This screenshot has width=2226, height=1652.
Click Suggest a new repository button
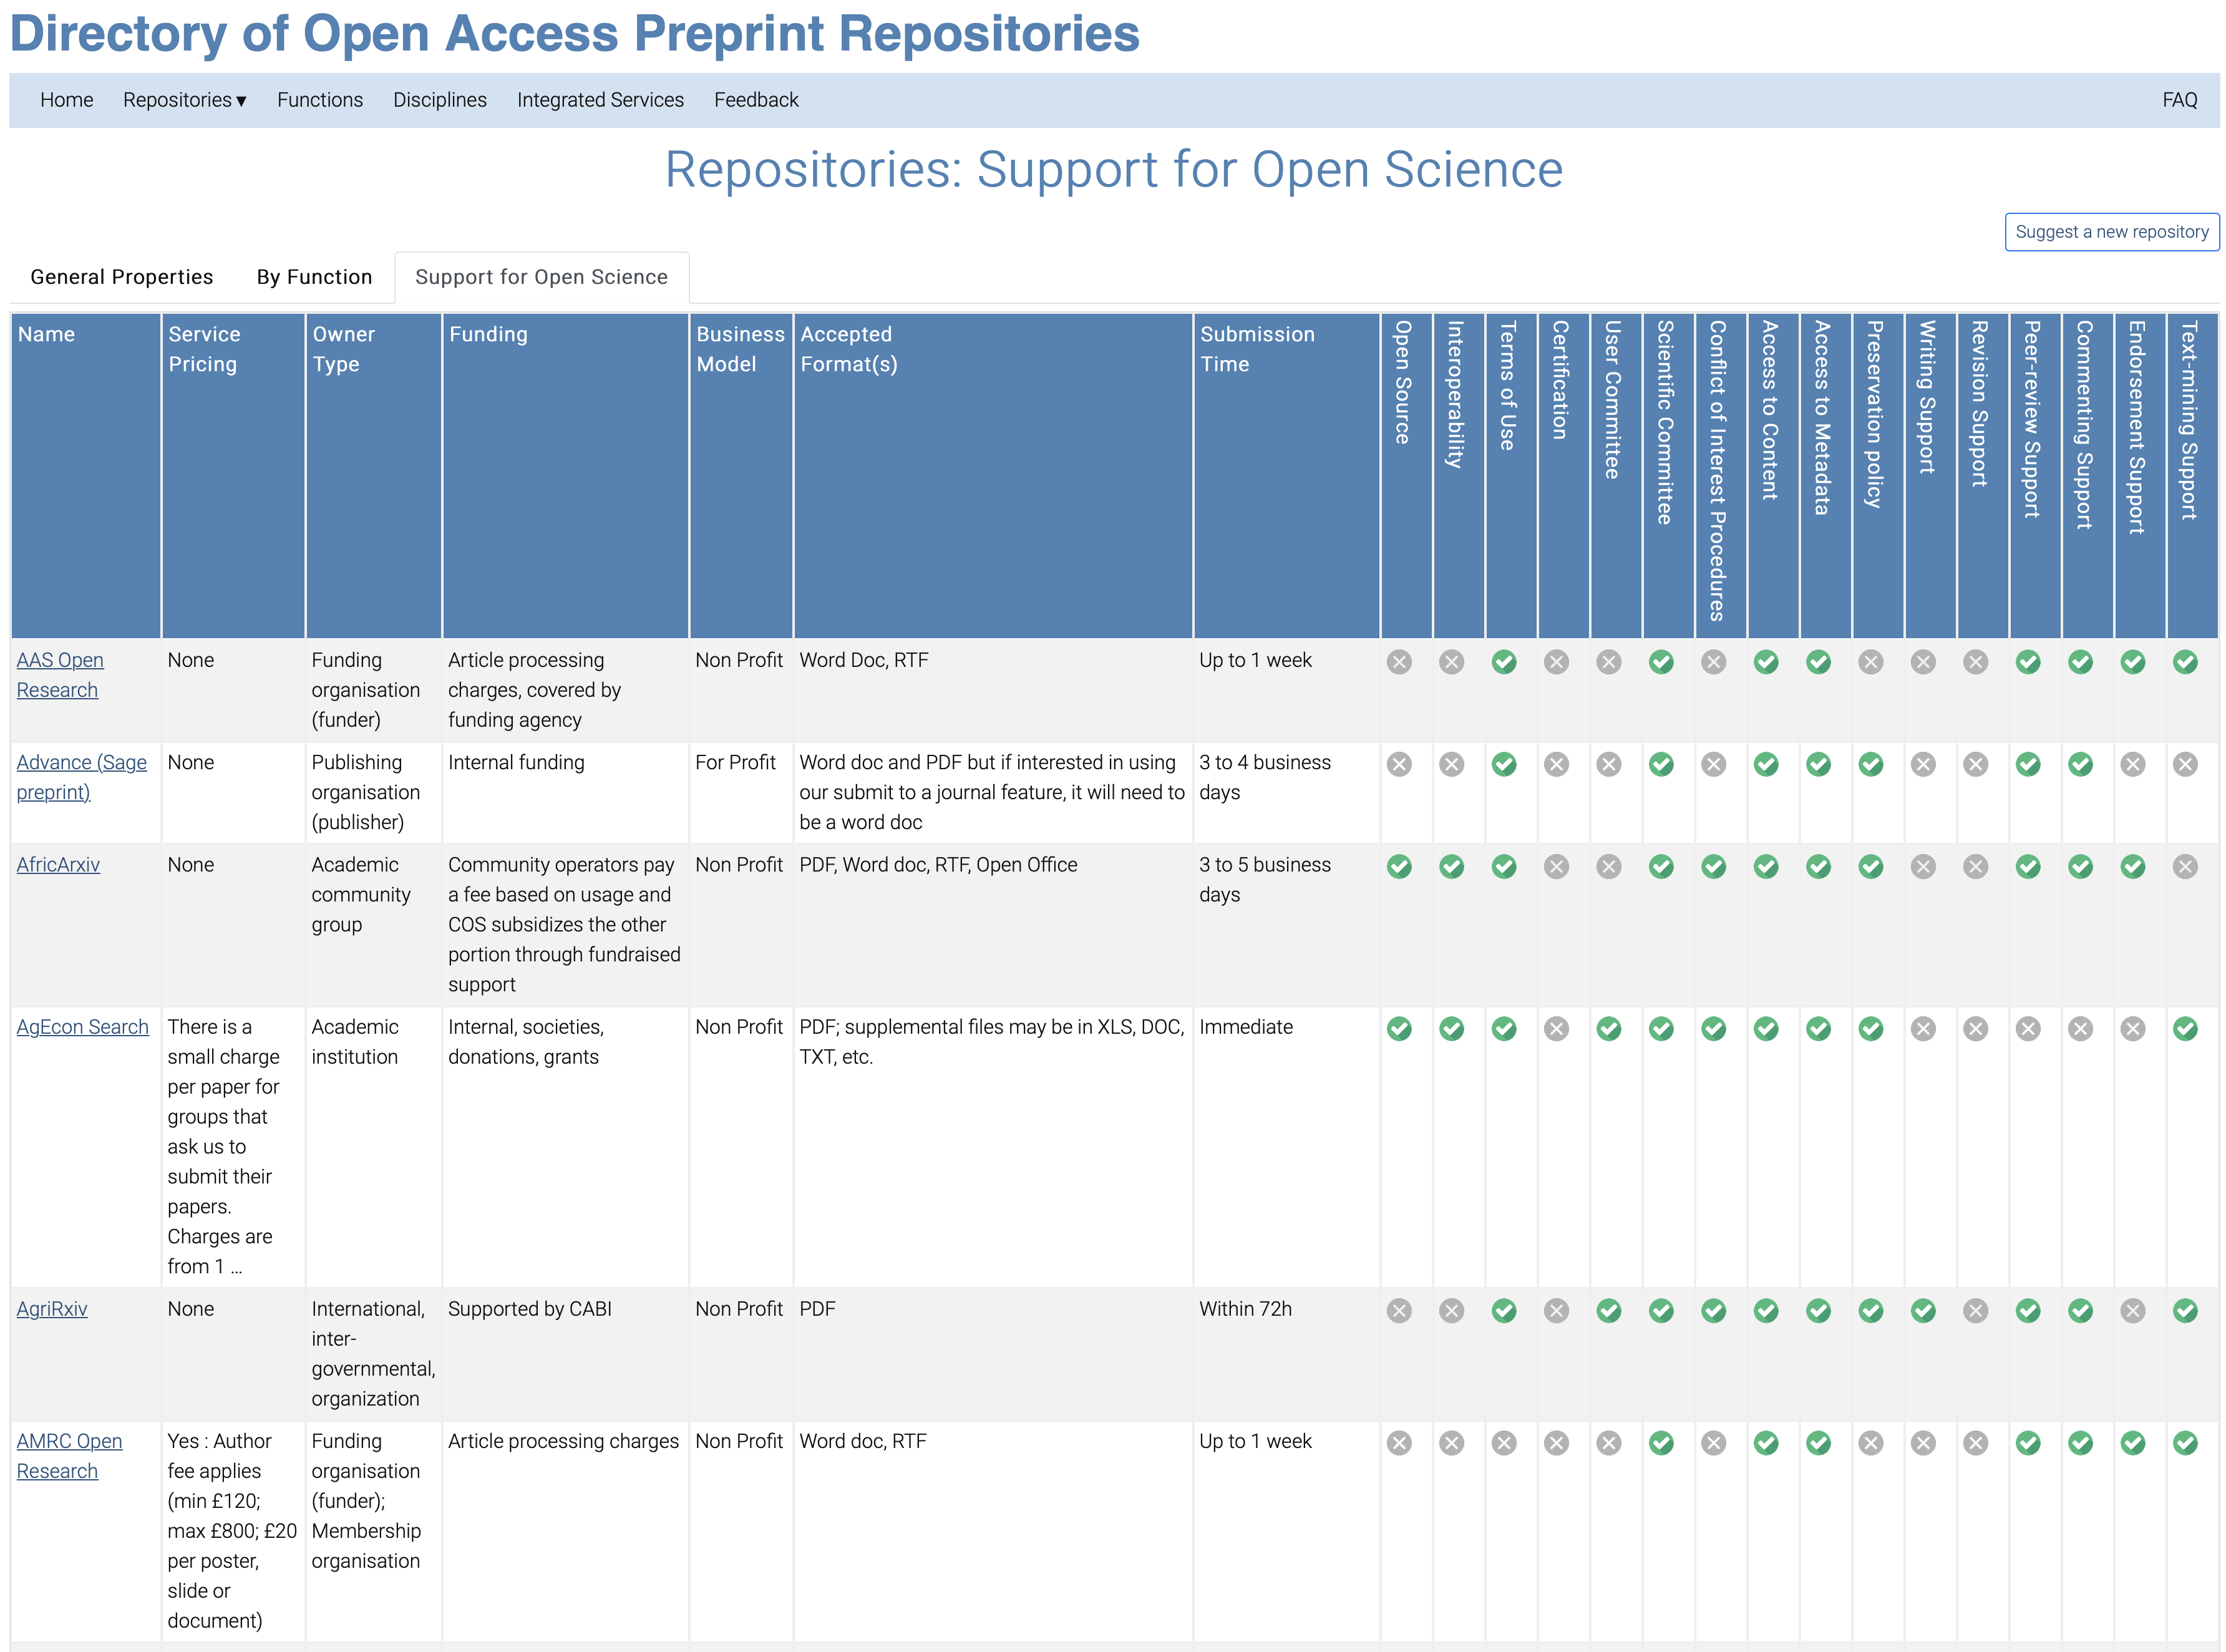pos(2111,232)
